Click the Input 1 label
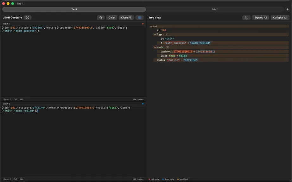Screen dimensions: 292x182 coord(6,24)
